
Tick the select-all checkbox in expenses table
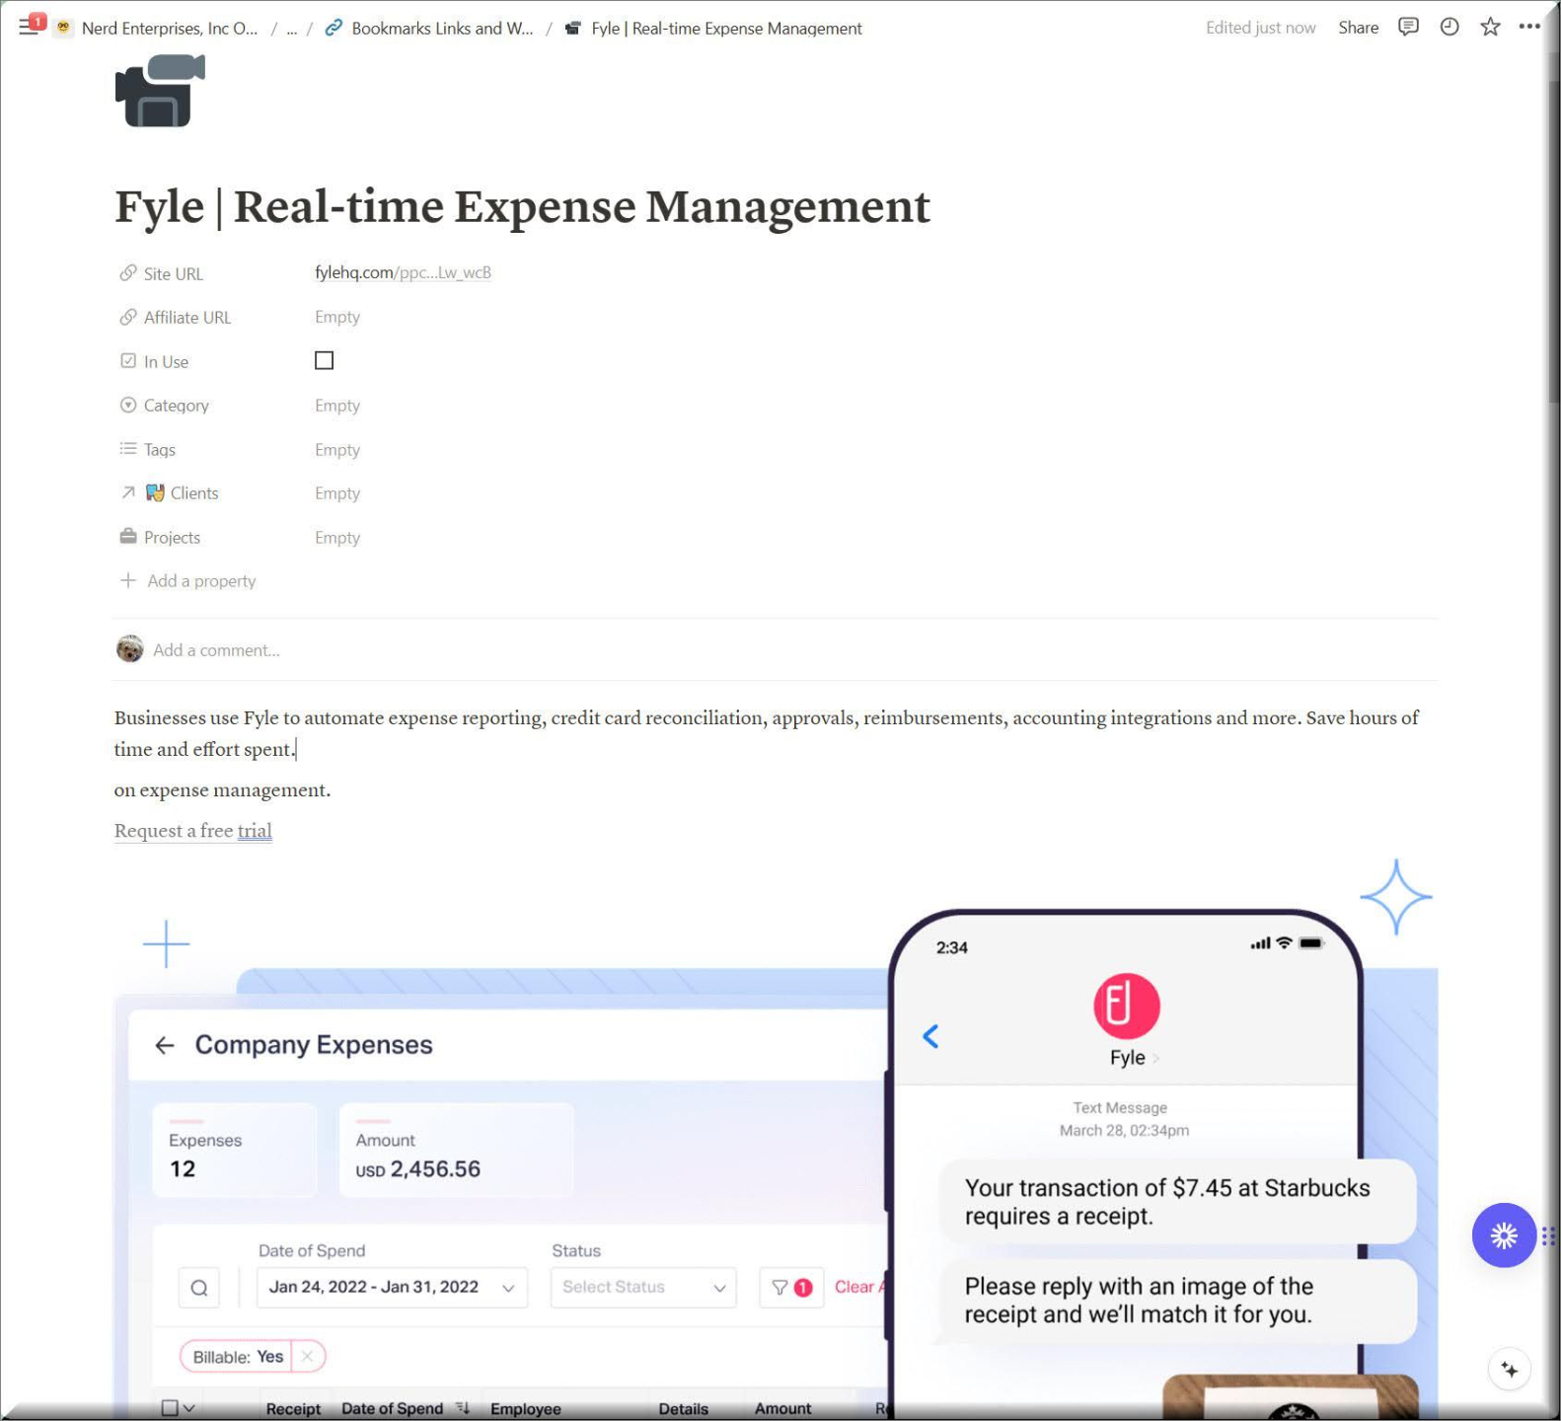click(x=170, y=1408)
